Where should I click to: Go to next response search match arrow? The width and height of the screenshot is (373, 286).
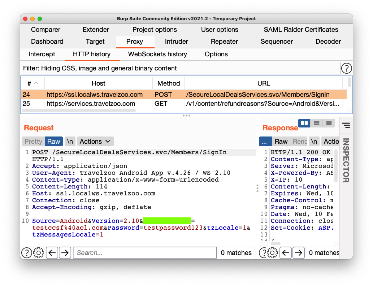pos(298,253)
